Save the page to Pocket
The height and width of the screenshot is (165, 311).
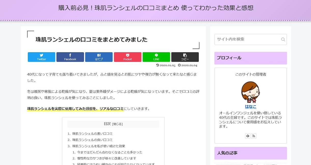(x=127, y=57)
